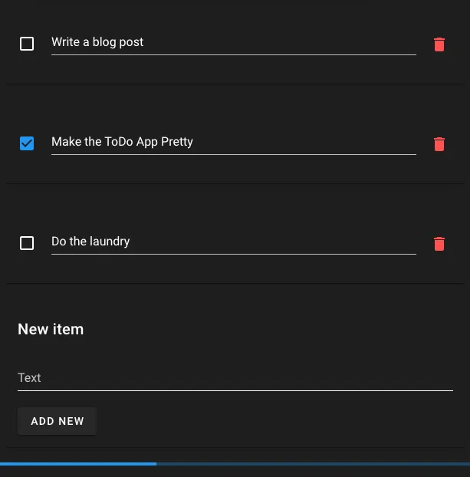Remove the "Make the ToDo App Pretty" task
The image size is (470, 477).
tap(439, 144)
